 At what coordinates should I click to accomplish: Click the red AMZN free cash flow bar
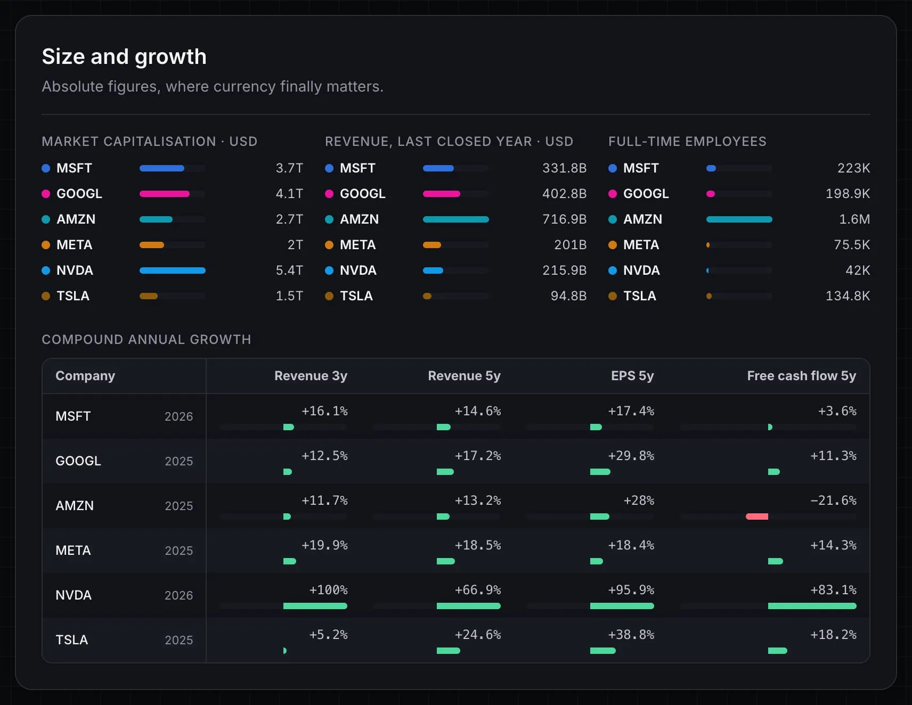[757, 517]
